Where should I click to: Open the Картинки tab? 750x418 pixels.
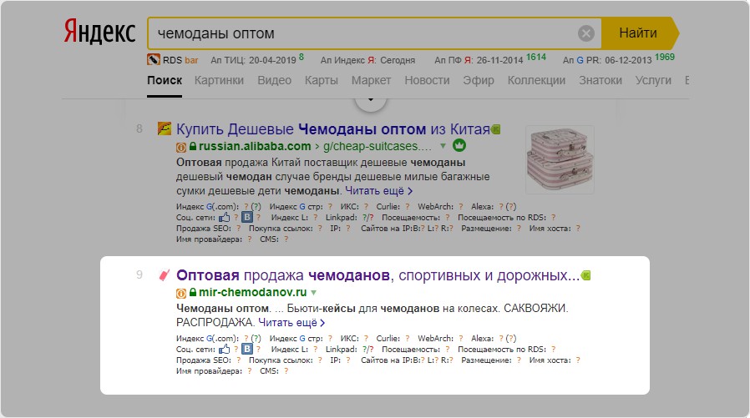coord(219,80)
